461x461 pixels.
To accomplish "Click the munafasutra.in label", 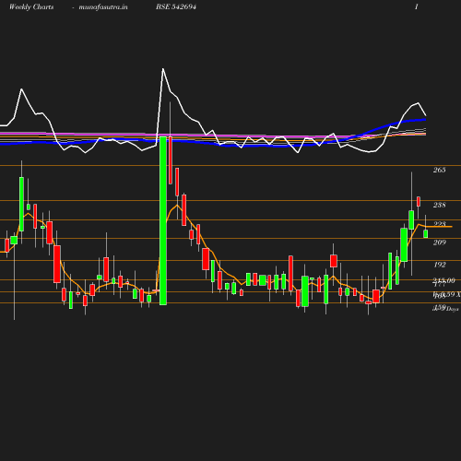I will click(x=103, y=6).
